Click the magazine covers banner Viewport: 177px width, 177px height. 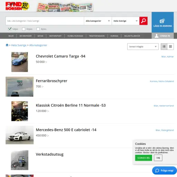coord(65,7)
